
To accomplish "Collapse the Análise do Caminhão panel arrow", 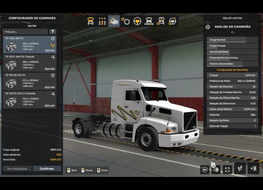I will click(x=232, y=32).
